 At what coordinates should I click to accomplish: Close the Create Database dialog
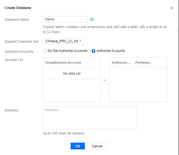171,8
